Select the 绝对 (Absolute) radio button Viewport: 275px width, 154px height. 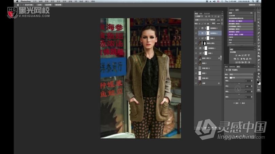click(x=241, y=103)
